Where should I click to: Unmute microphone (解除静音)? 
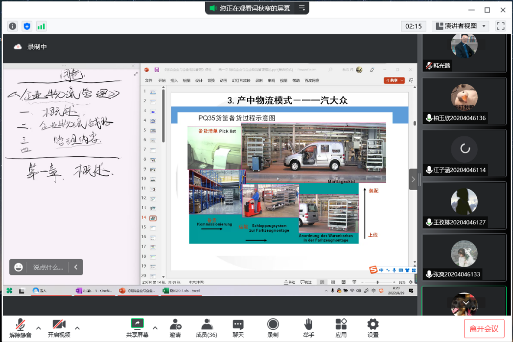coord(20,328)
